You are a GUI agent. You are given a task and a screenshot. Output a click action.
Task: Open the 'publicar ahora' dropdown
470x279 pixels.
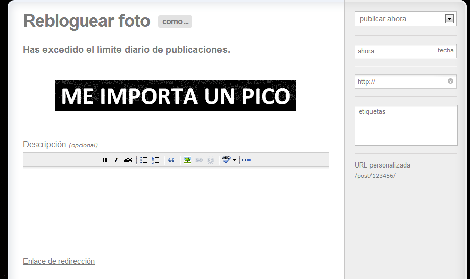point(406,19)
